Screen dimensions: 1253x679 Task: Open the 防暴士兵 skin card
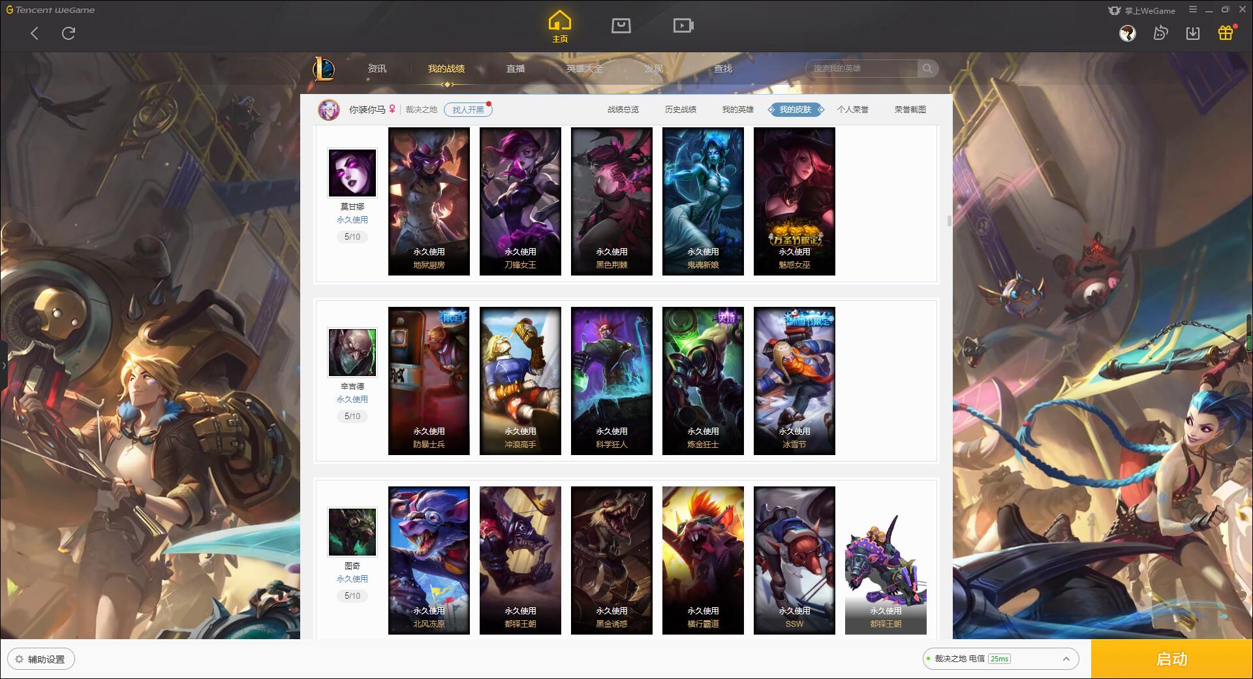click(x=429, y=381)
